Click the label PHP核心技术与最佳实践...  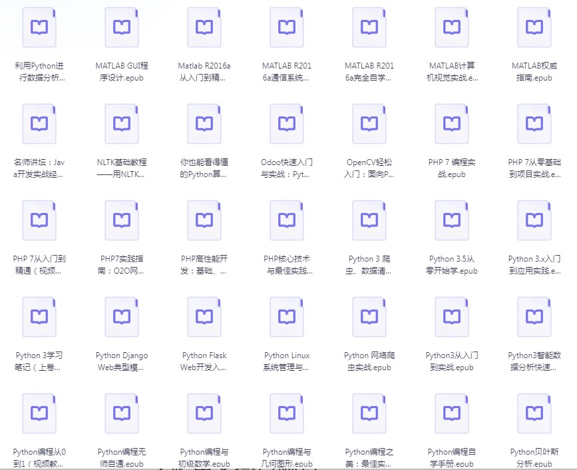point(287,265)
